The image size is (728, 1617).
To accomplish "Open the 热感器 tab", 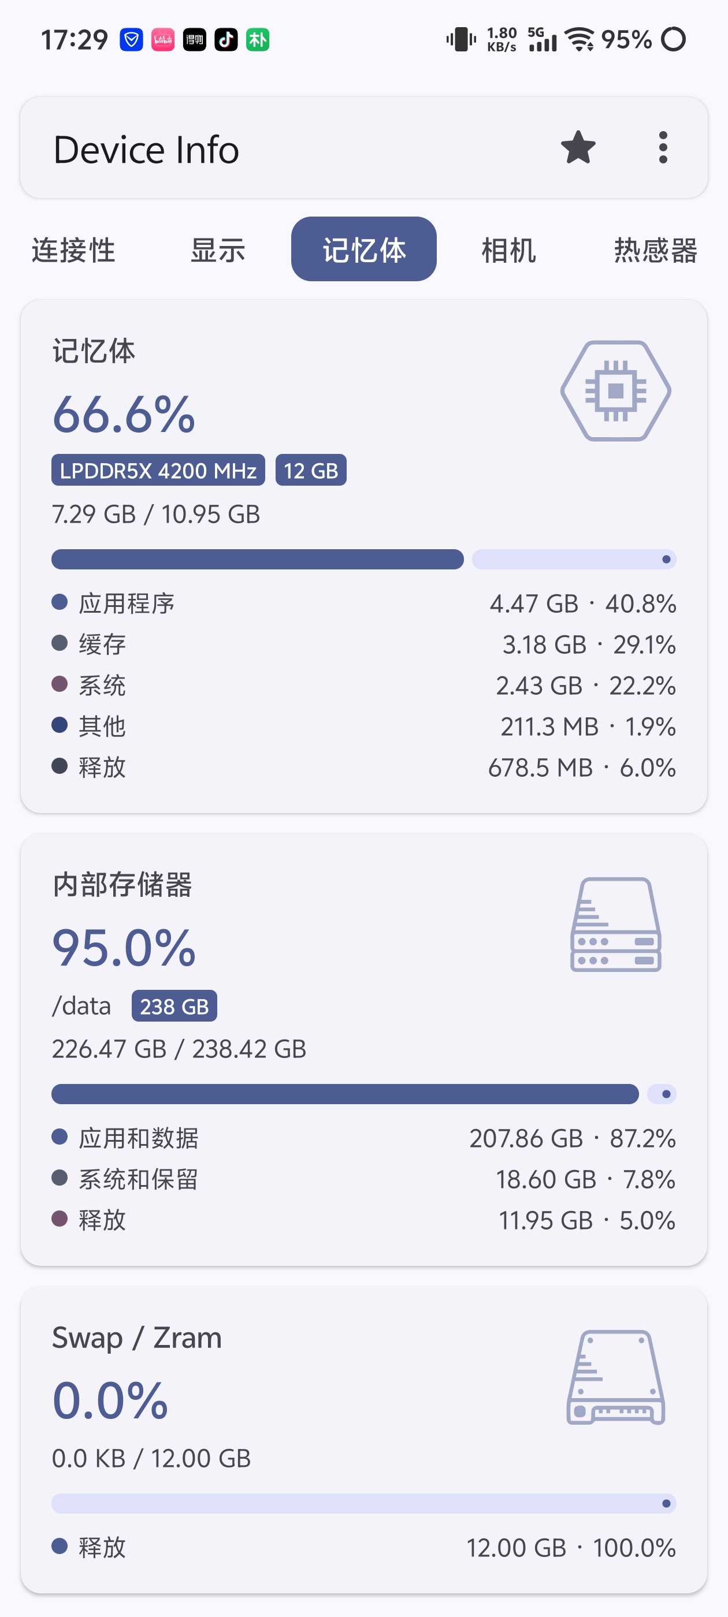I will click(655, 250).
